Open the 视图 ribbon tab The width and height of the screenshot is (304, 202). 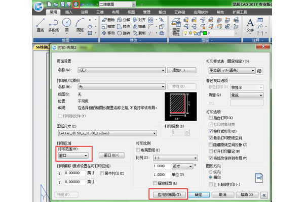click(131, 12)
